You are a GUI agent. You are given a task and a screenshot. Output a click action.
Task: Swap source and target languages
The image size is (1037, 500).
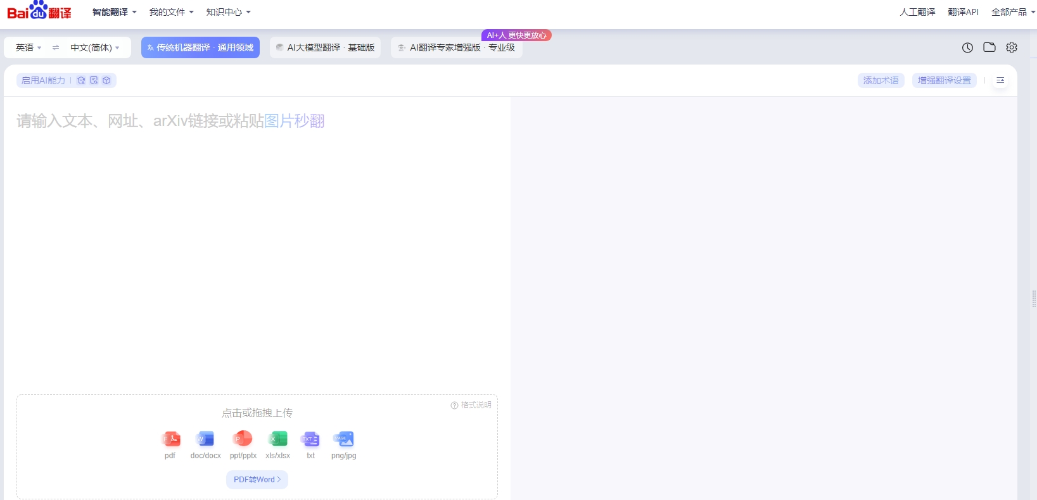pos(56,47)
